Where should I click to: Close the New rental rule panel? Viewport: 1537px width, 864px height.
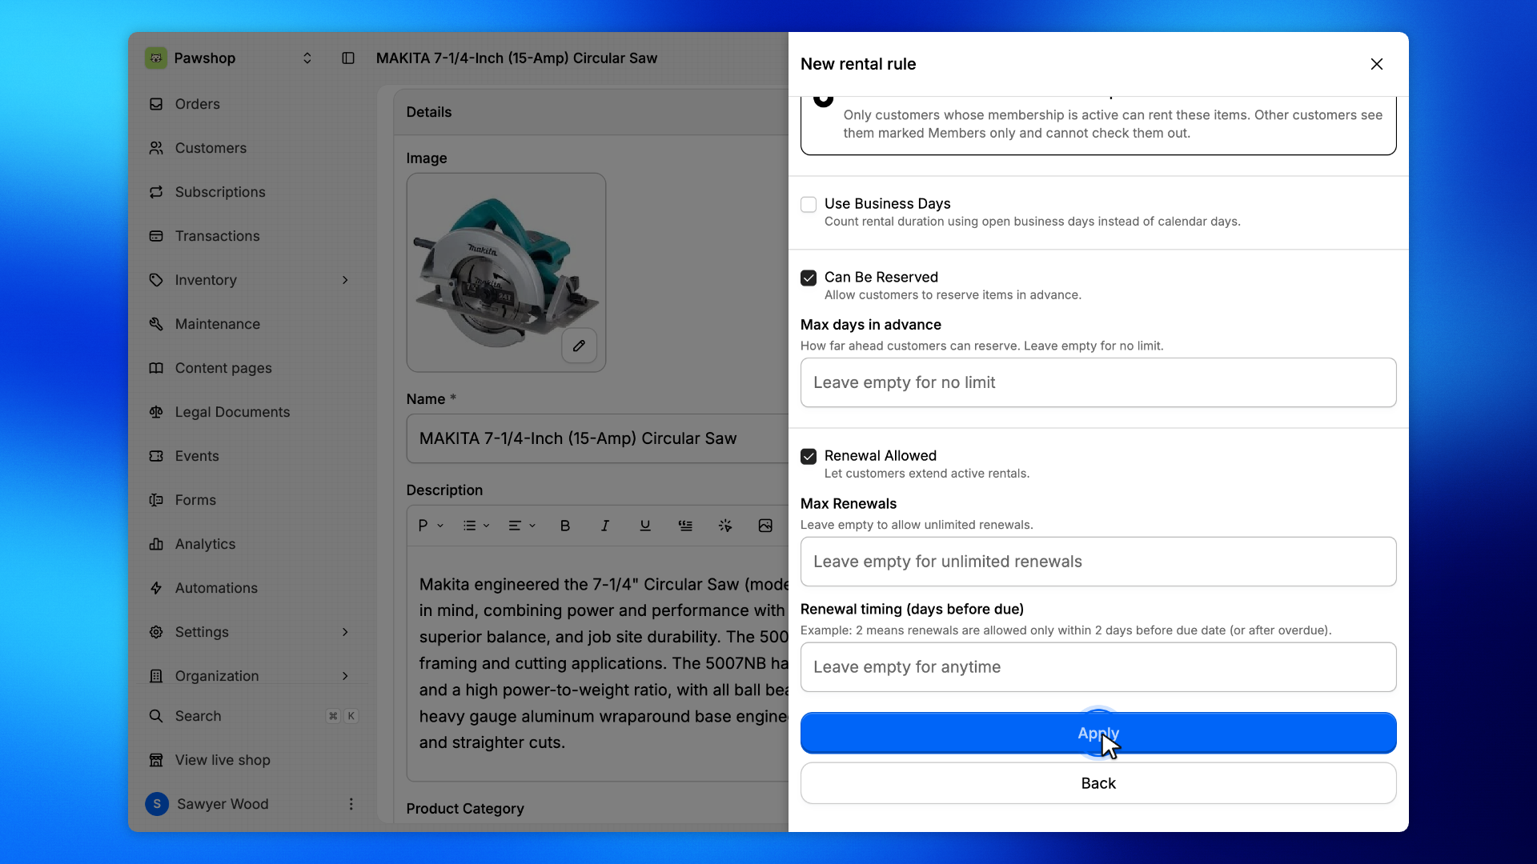point(1377,64)
